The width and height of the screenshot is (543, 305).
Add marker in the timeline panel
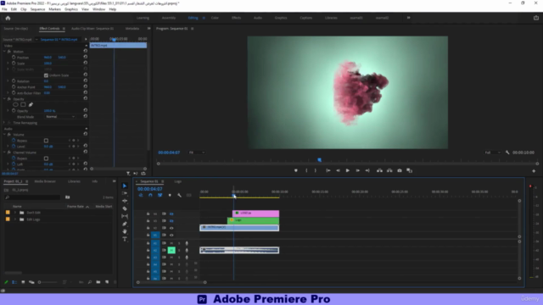pyautogui.click(x=170, y=196)
